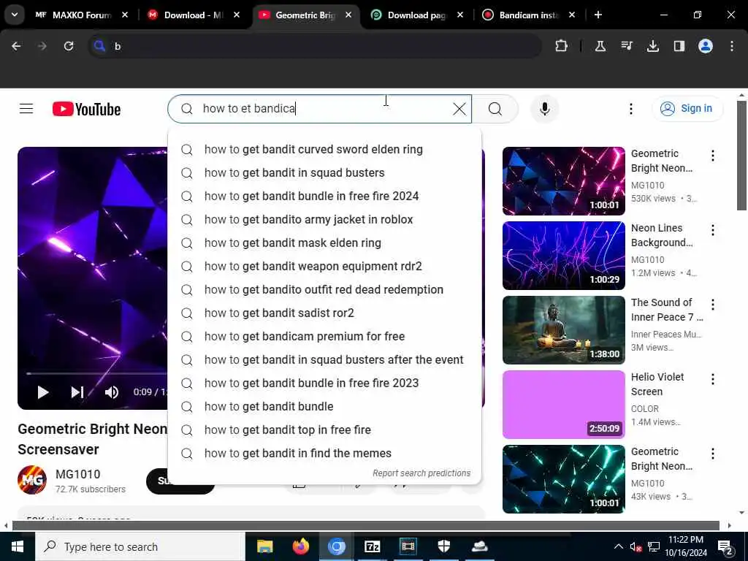
Task: Select suggestion bandit top in free fire
Action: click(x=324, y=430)
